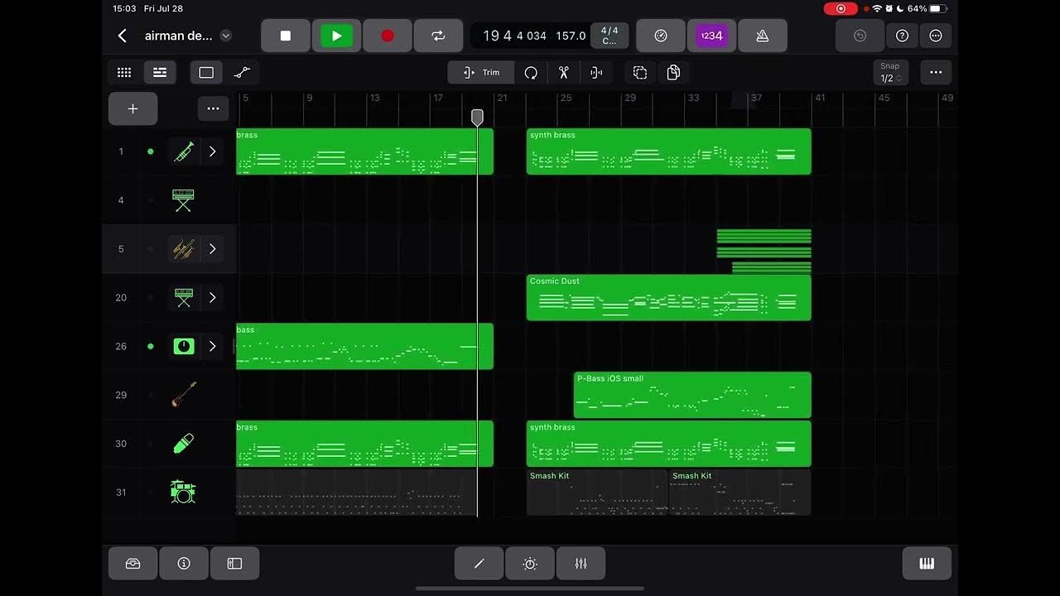
Task: Toggle the green dot on track 1
Action: coord(150,151)
